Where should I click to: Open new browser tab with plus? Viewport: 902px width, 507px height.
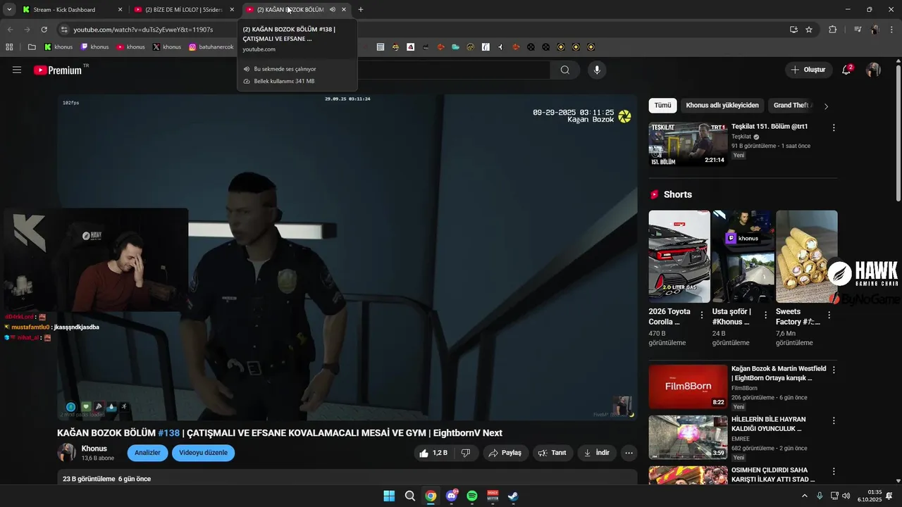[361, 10]
